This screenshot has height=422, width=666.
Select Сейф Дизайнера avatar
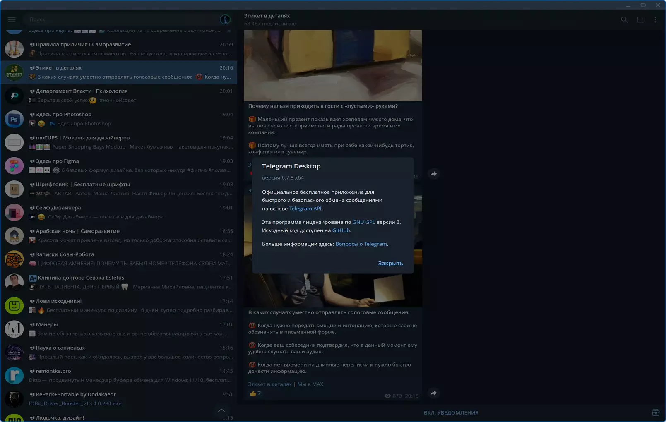point(14,212)
